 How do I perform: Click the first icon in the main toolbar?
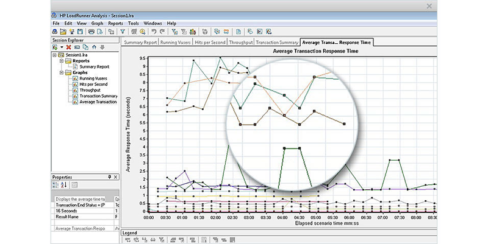point(55,31)
